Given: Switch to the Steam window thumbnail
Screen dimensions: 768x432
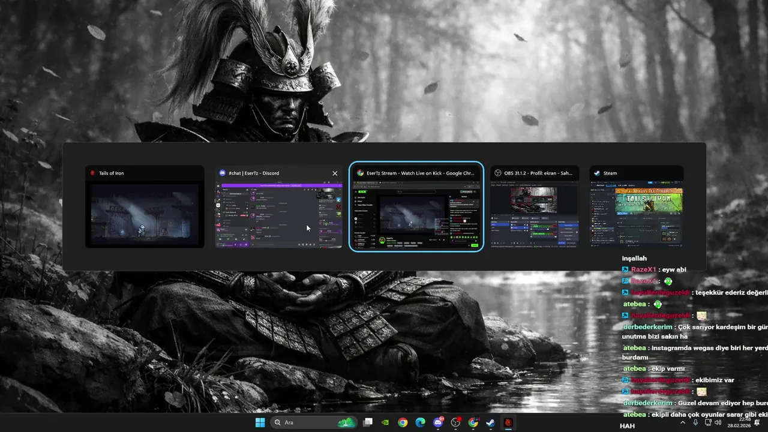Looking at the screenshot, I should point(636,206).
